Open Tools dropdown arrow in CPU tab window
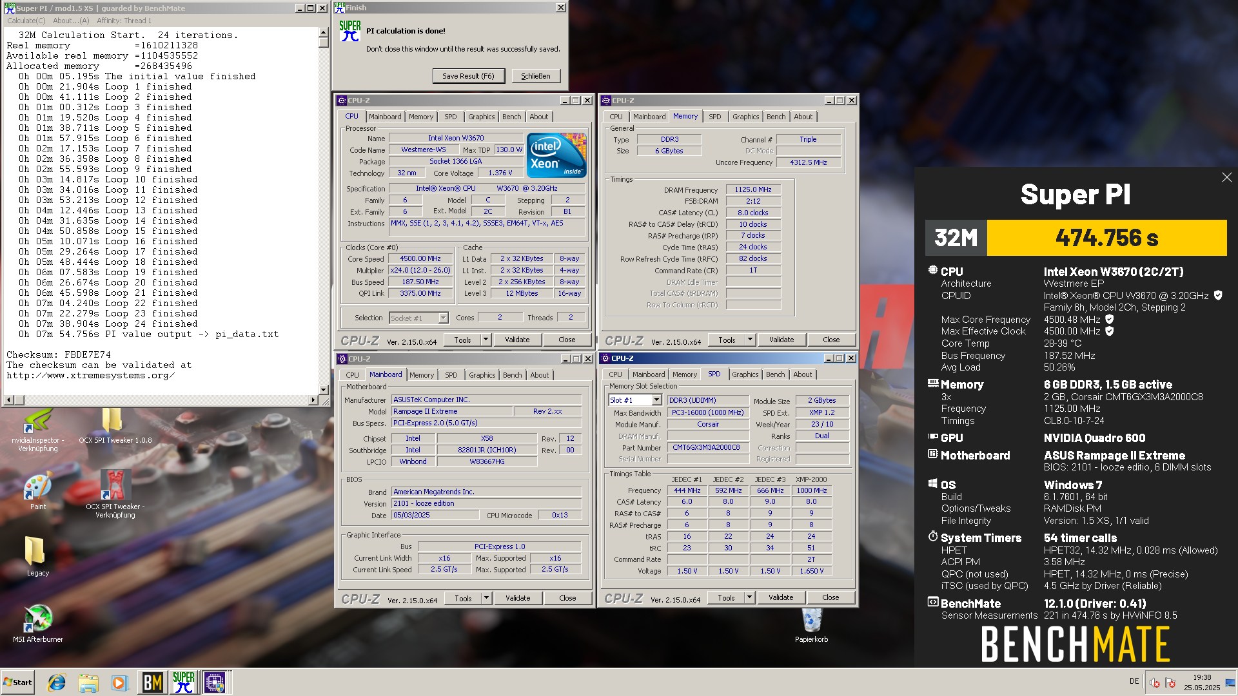This screenshot has width=1238, height=696. 486,340
